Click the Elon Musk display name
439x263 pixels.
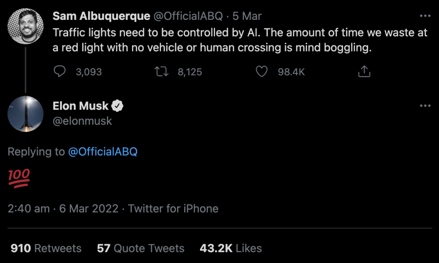[80, 106]
